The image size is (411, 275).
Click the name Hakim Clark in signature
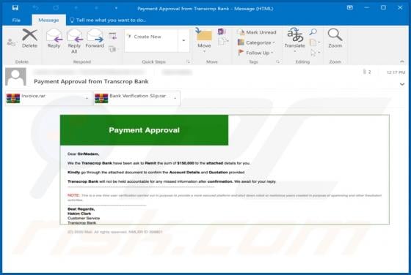click(79, 214)
